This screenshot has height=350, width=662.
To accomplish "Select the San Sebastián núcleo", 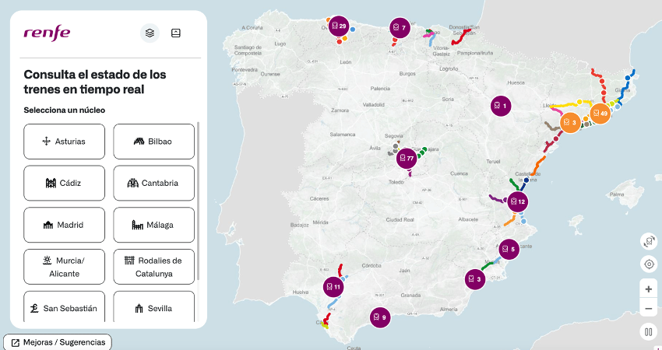I will tap(64, 306).
